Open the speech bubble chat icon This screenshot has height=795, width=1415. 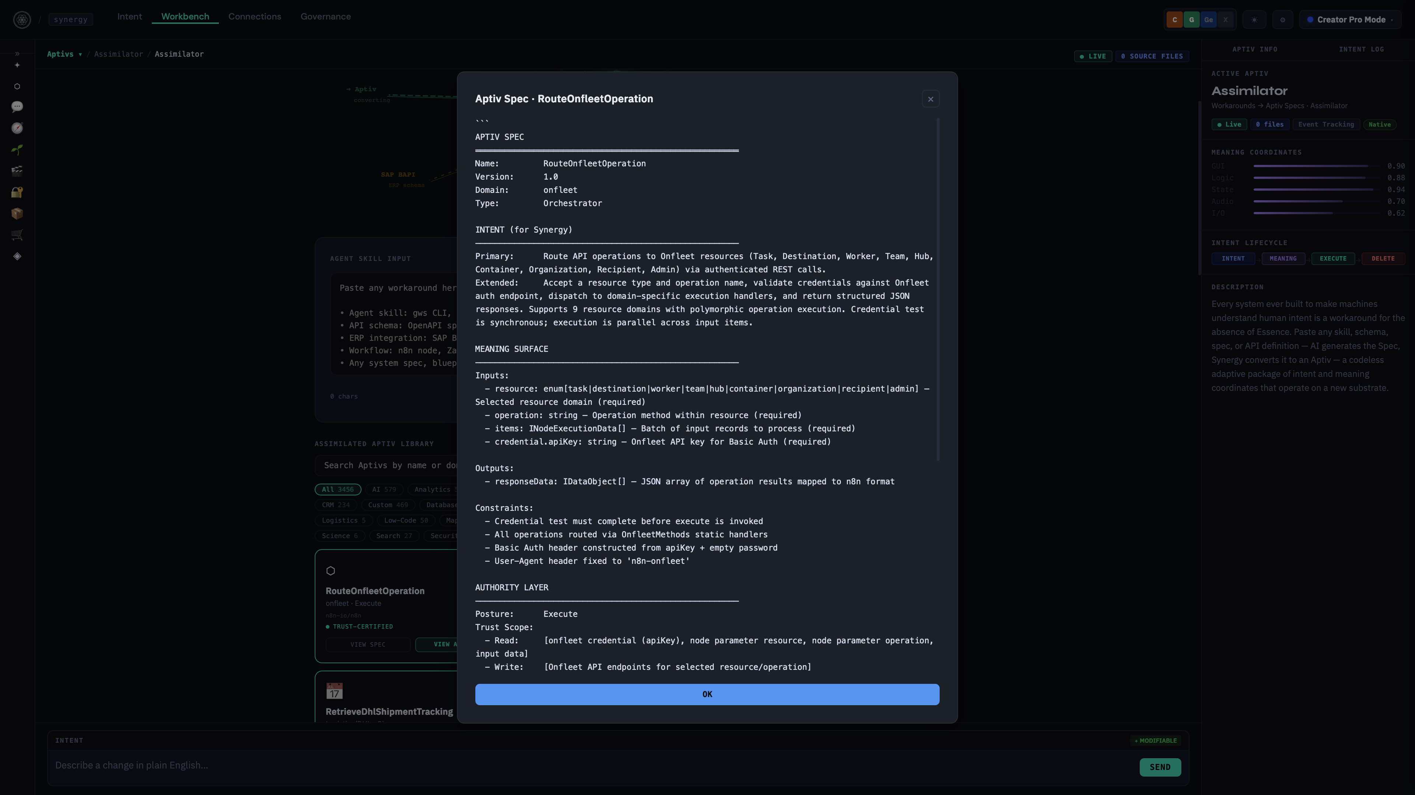pos(17,106)
